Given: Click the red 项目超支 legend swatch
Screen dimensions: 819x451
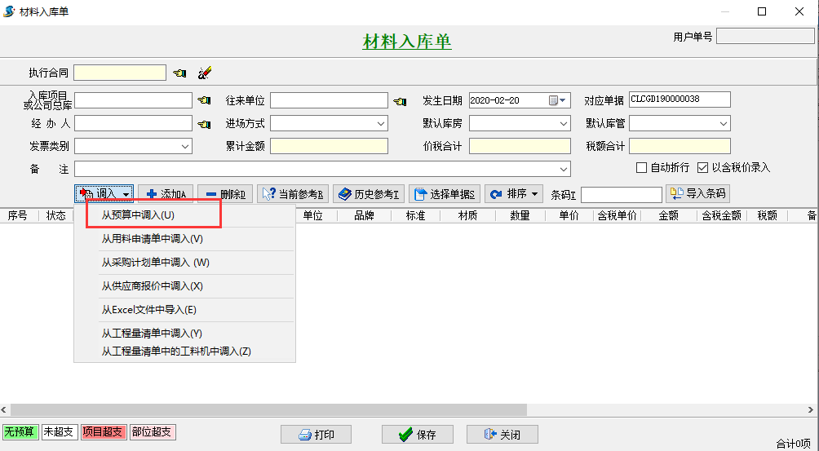Looking at the screenshot, I should click(x=103, y=432).
